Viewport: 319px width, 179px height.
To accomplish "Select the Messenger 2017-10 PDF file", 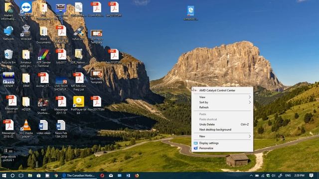I will [61, 105].
